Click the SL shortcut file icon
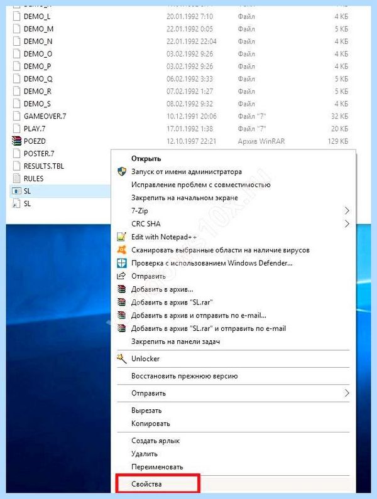 click(16, 203)
